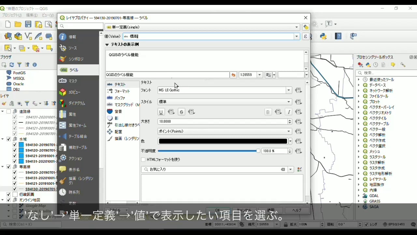Open the 3Dビュー page
The width and height of the screenshot is (417, 235).
(x=78, y=92)
